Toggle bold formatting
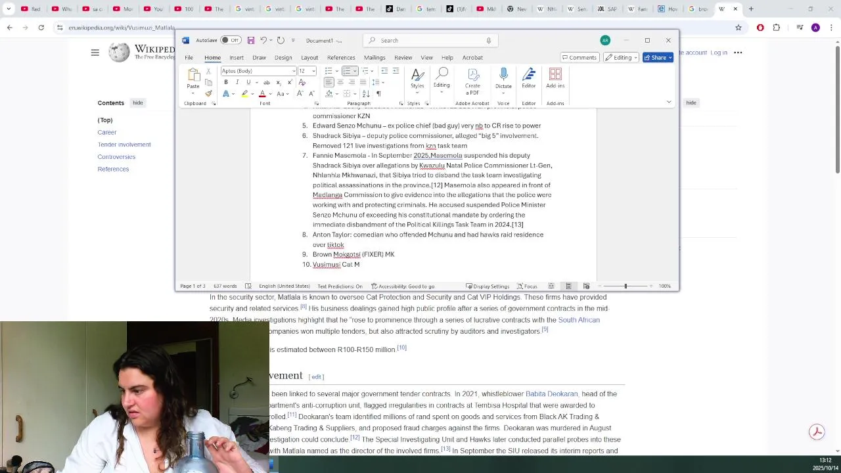Viewport: 841px width, 473px height. click(226, 82)
